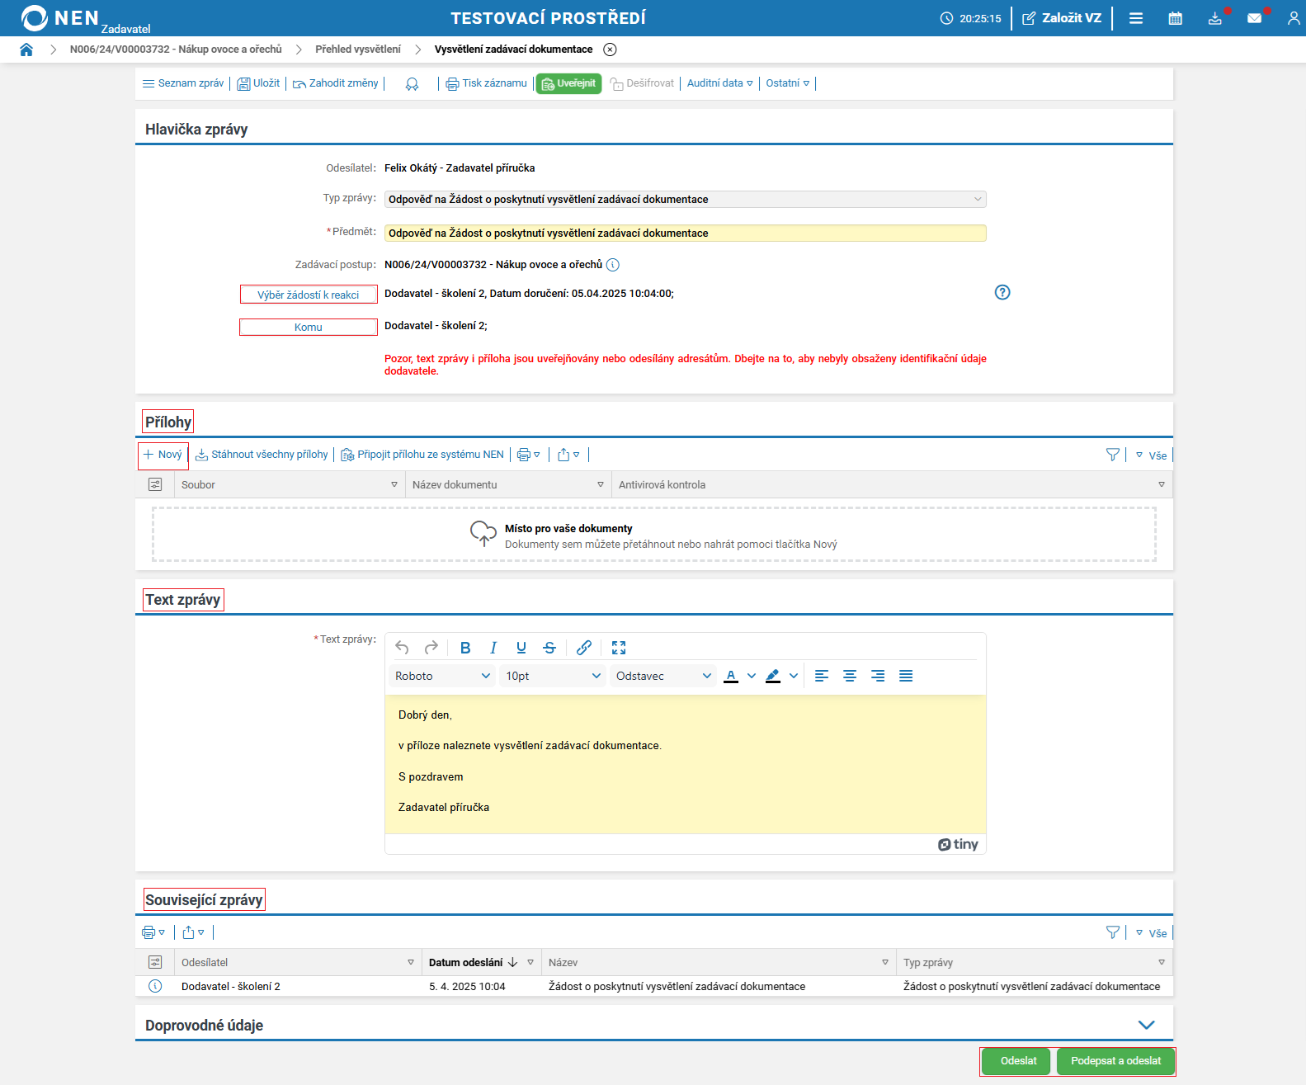The image size is (1306, 1085).
Task: Click the undo arrow in editor
Action: pyautogui.click(x=402, y=648)
